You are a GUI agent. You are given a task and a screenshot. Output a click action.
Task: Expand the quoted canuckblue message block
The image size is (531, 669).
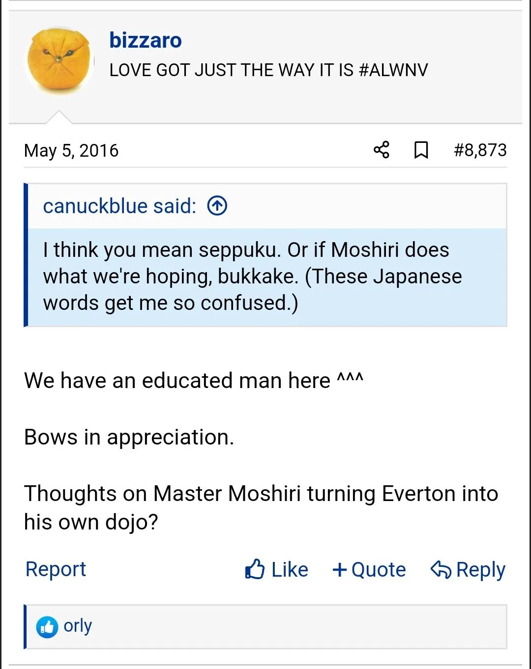click(x=265, y=277)
